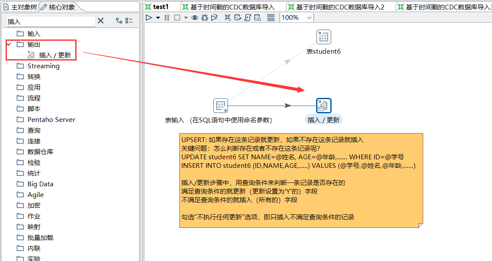Click the Preview eye icon

pyautogui.click(x=195, y=18)
